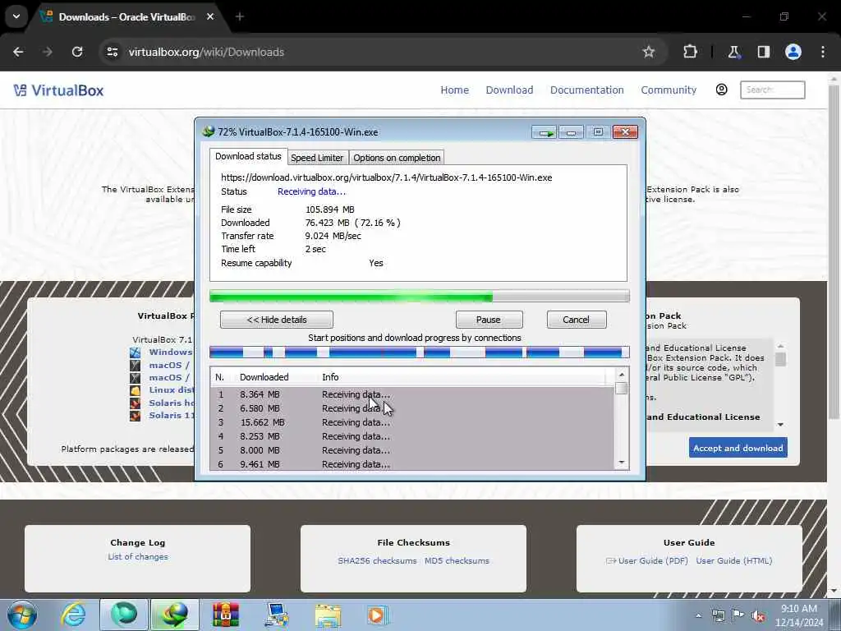
Task: Open User Guide (HTML) link
Action: point(733,560)
